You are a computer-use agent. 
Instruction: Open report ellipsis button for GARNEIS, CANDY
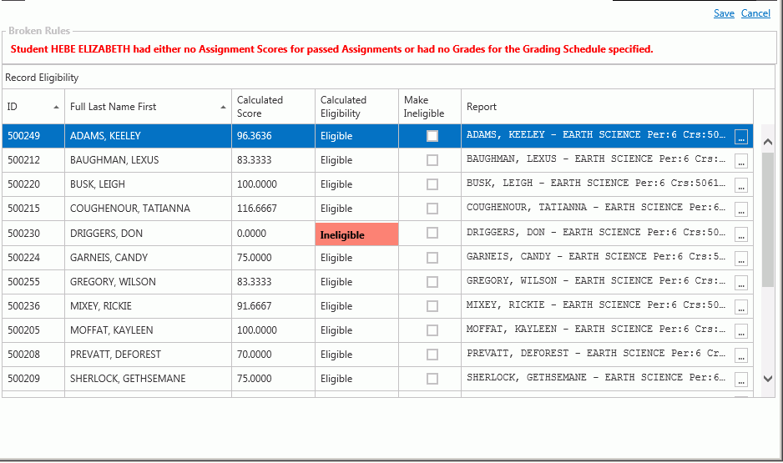(741, 259)
